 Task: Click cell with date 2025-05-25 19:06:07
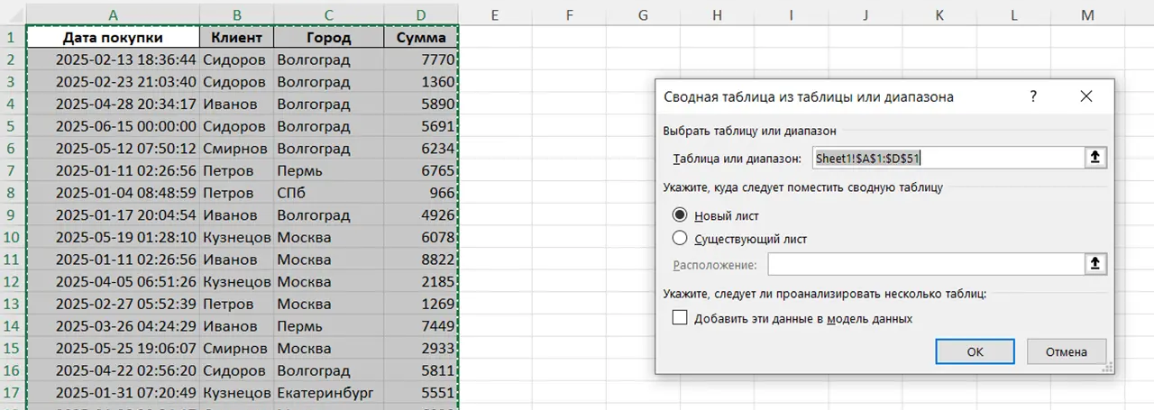click(x=113, y=348)
